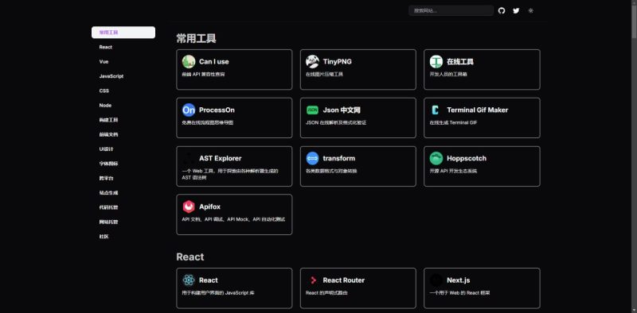Viewport: 637px width, 313px height.
Task: Click the TinyPNG panda icon
Action: (312, 62)
